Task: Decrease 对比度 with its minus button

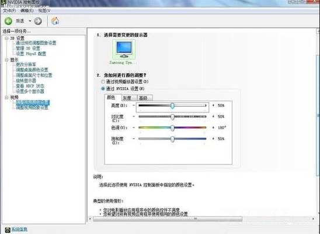Action: coord(134,116)
